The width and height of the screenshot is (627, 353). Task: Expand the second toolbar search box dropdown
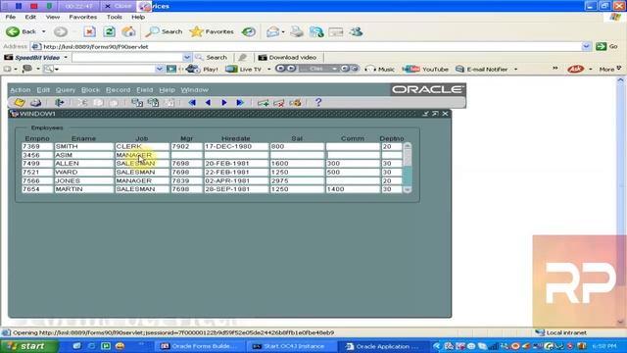click(159, 70)
